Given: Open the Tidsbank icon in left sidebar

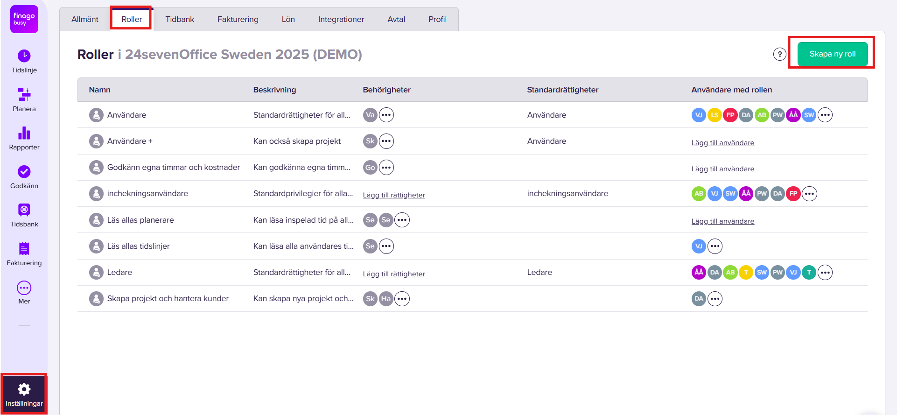Looking at the screenshot, I should [24, 210].
